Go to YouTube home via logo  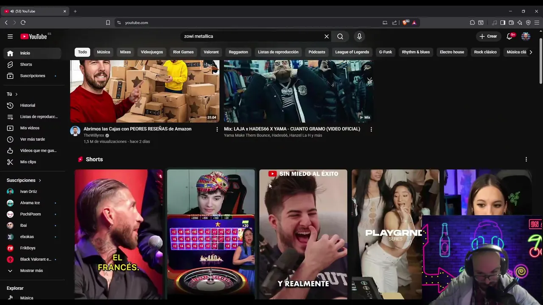(34, 36)
